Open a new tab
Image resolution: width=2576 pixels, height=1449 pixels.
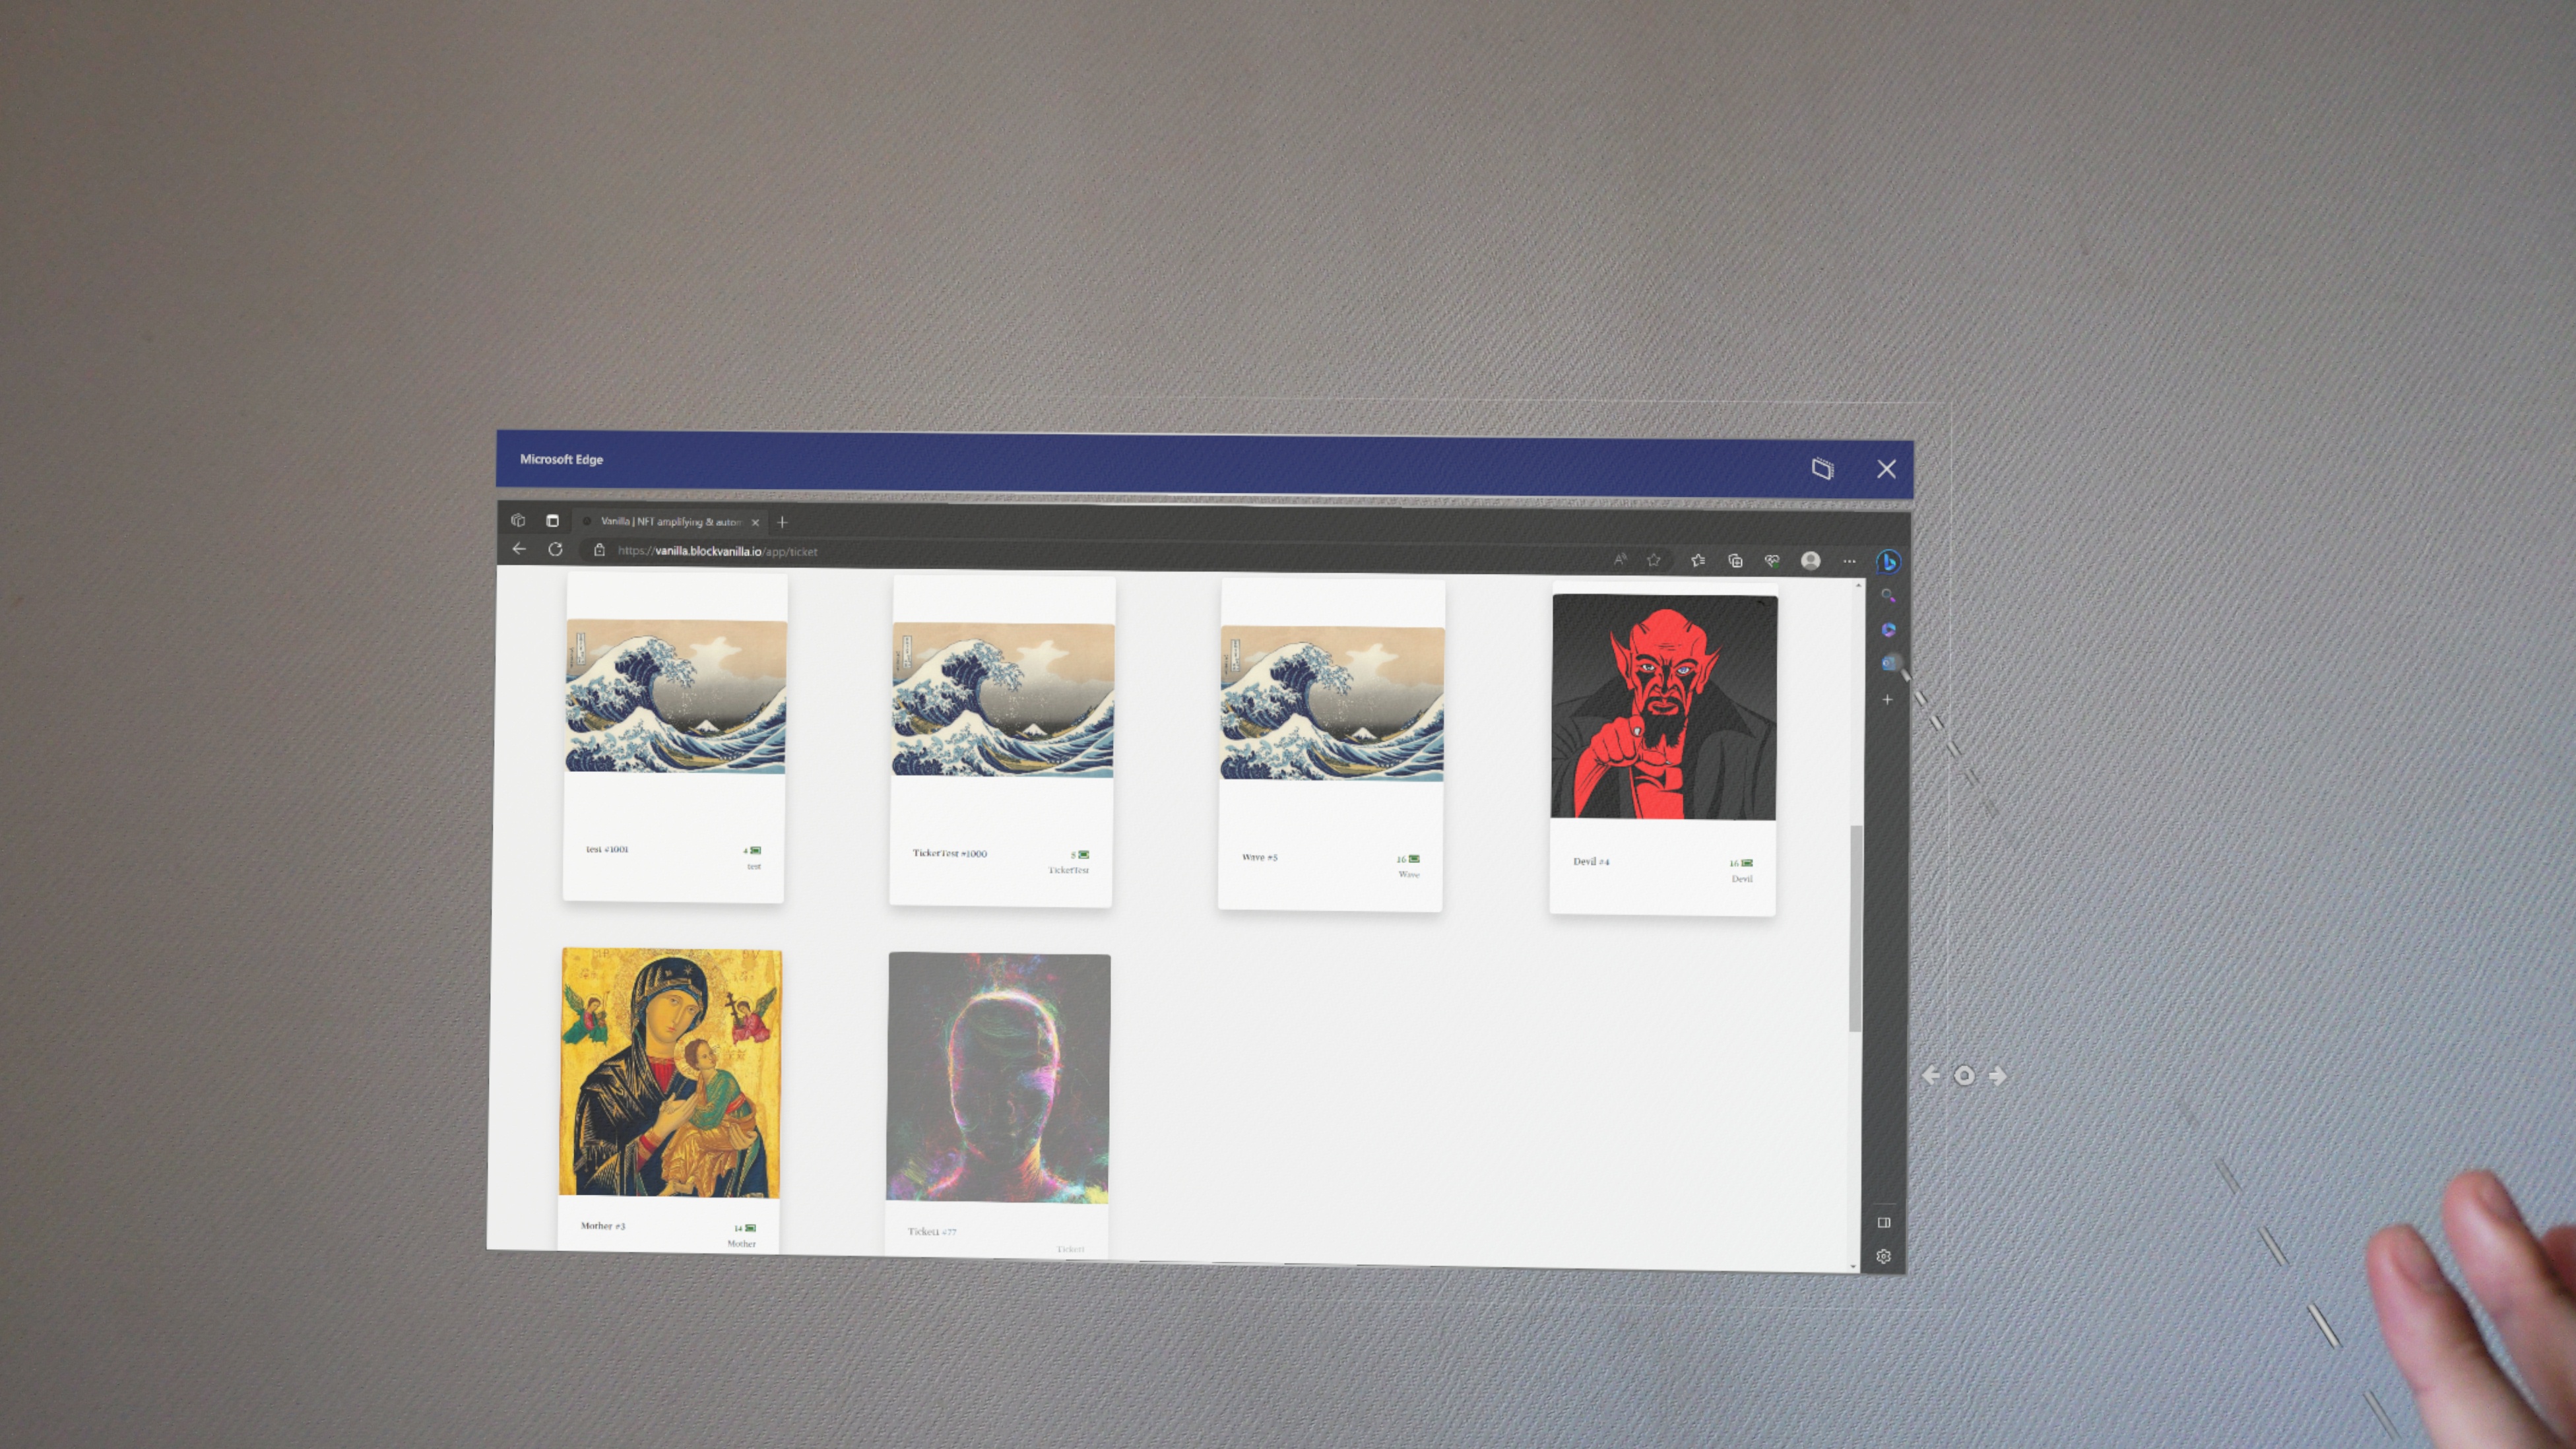782,522
